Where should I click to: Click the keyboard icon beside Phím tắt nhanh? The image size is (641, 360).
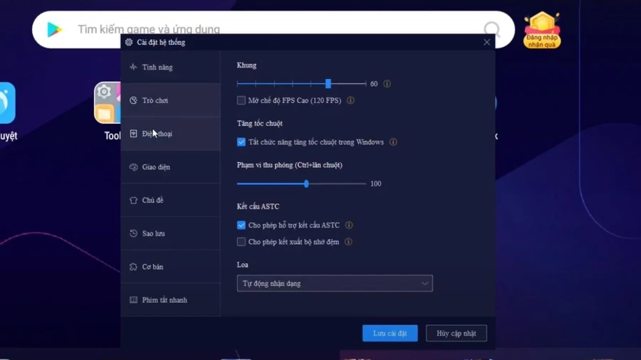tap(133, 300)
